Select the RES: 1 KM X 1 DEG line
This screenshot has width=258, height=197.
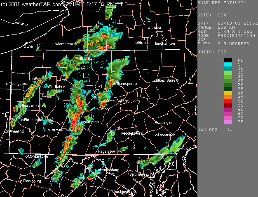pos(225,32)
